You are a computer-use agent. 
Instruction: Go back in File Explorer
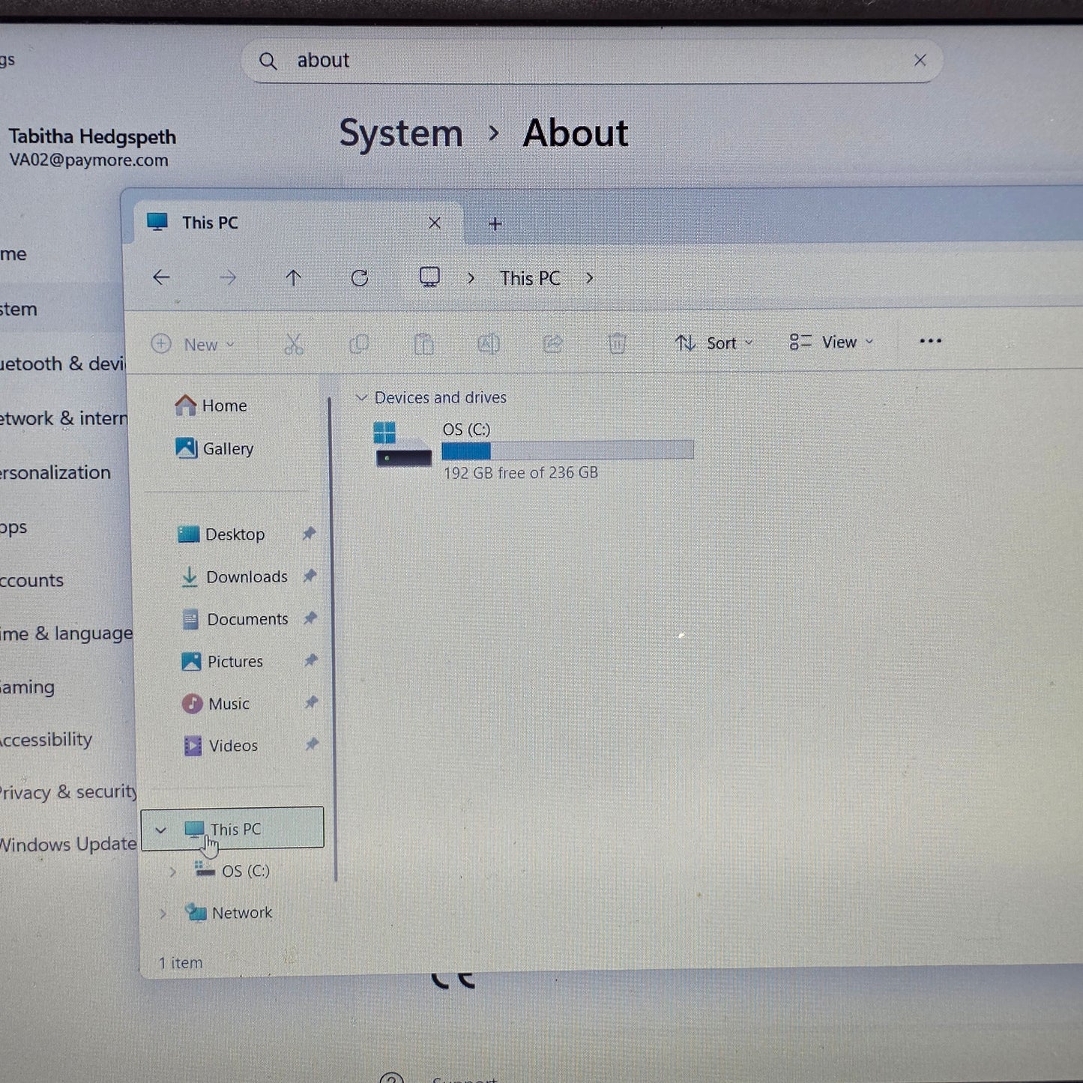(x=161, y=278)
